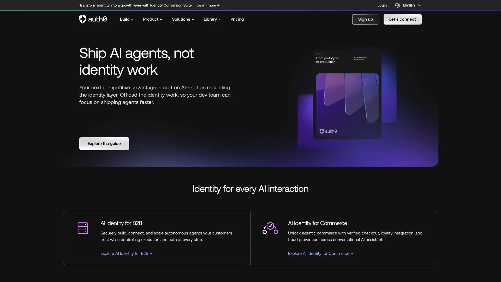The height and width of the screenshot is (282, 501).
Task: Open the Product navigation menu
Action: click(153, 19)
